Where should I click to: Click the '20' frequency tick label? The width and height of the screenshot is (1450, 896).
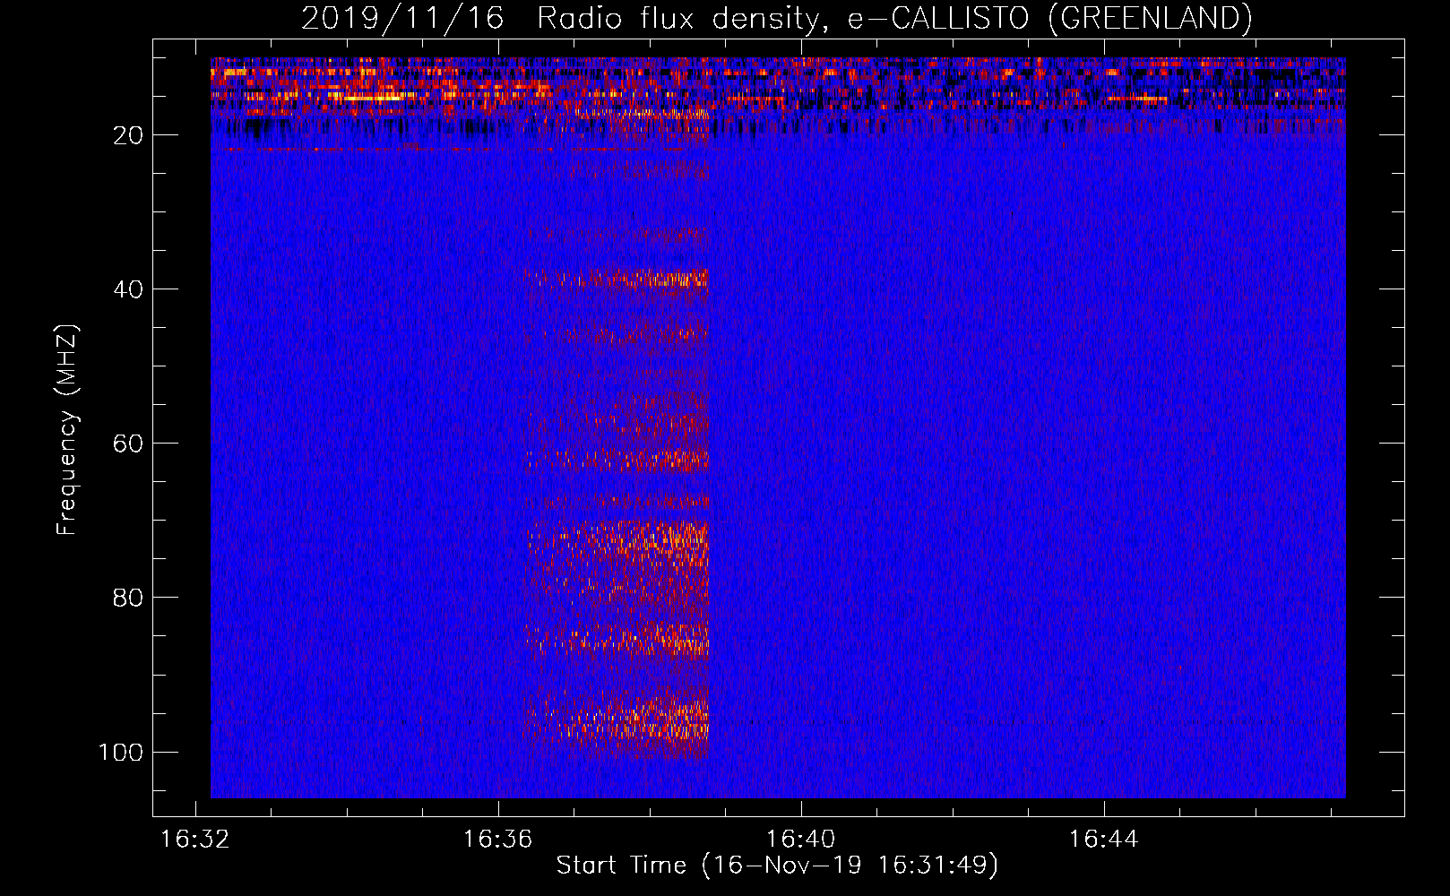coord(128,135)
